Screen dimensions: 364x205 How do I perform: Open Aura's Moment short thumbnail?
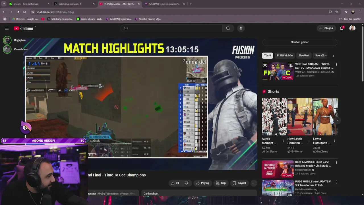(274, 117)
